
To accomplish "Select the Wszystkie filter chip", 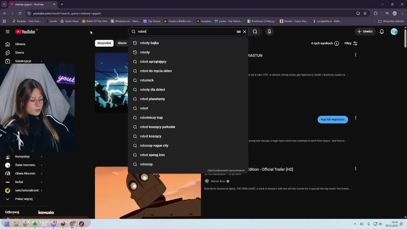I will pyautogui.click(x=104, y=43).
